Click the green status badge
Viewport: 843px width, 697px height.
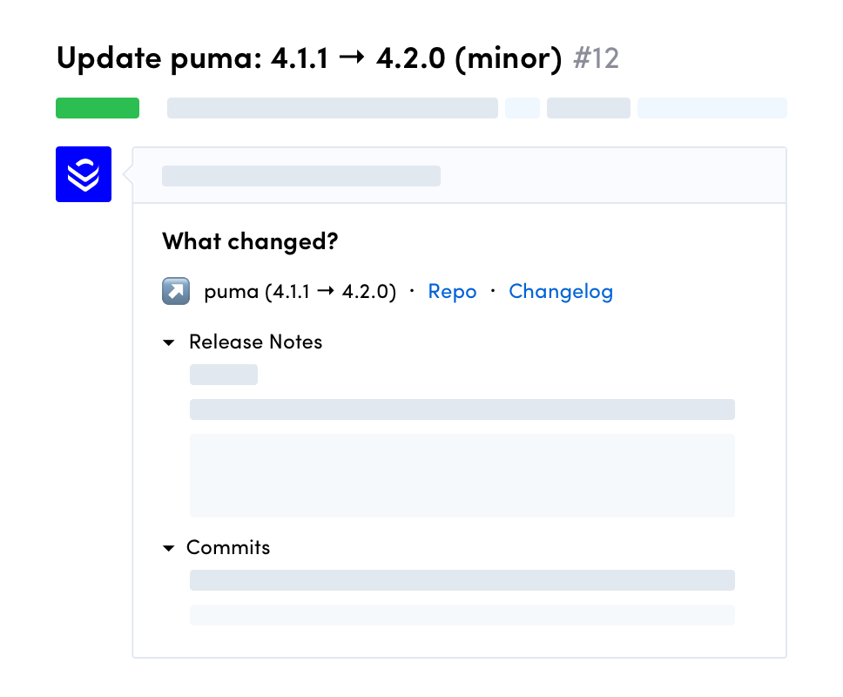pos(98,108)
